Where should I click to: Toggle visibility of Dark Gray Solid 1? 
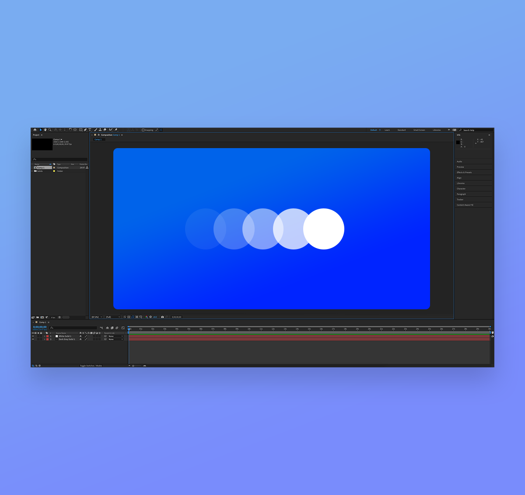tap(33, 339)
